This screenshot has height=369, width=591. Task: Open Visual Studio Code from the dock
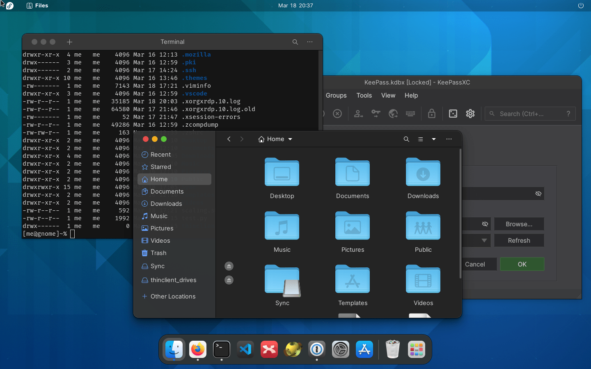coord(245,349)
